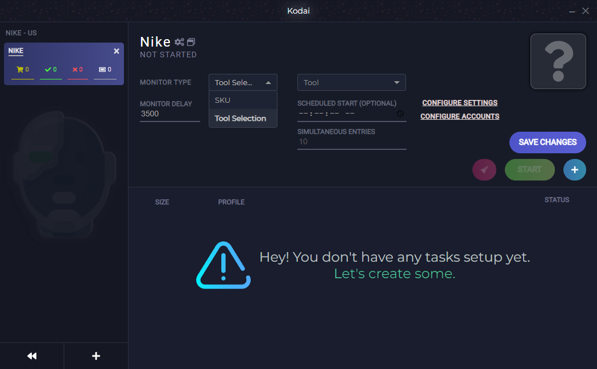Click the Save Changes button

[x=548, y=142]
